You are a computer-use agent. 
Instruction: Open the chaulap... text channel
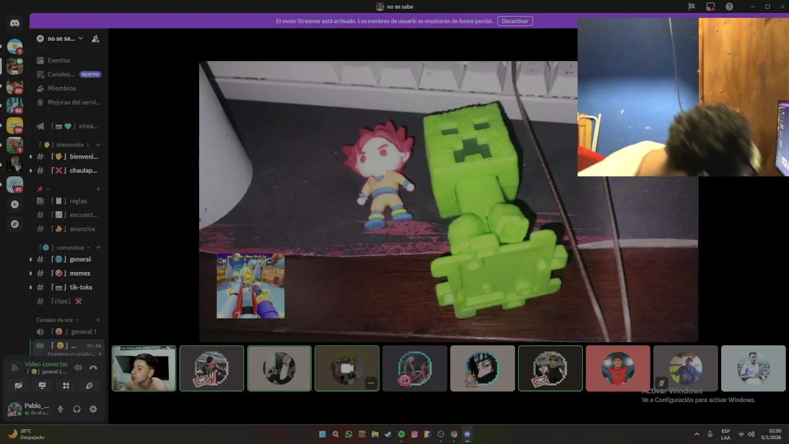[68, 170]
